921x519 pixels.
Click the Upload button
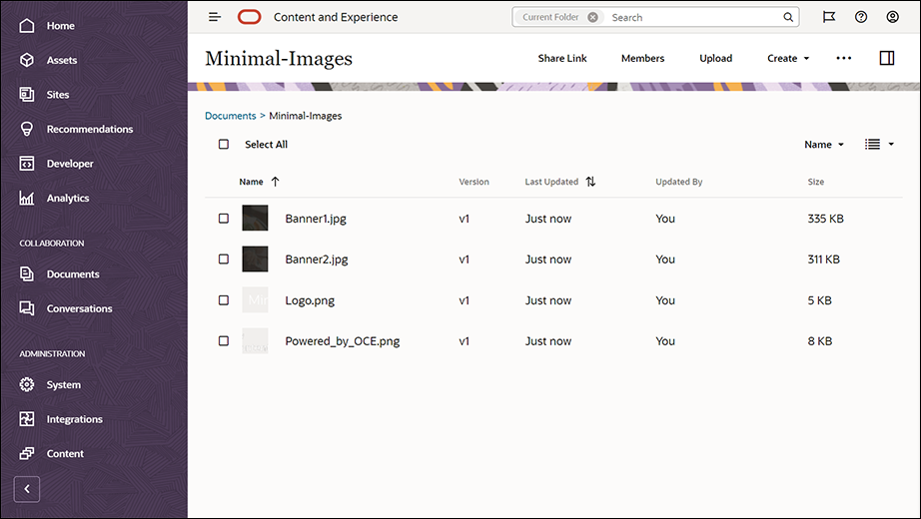715,58
